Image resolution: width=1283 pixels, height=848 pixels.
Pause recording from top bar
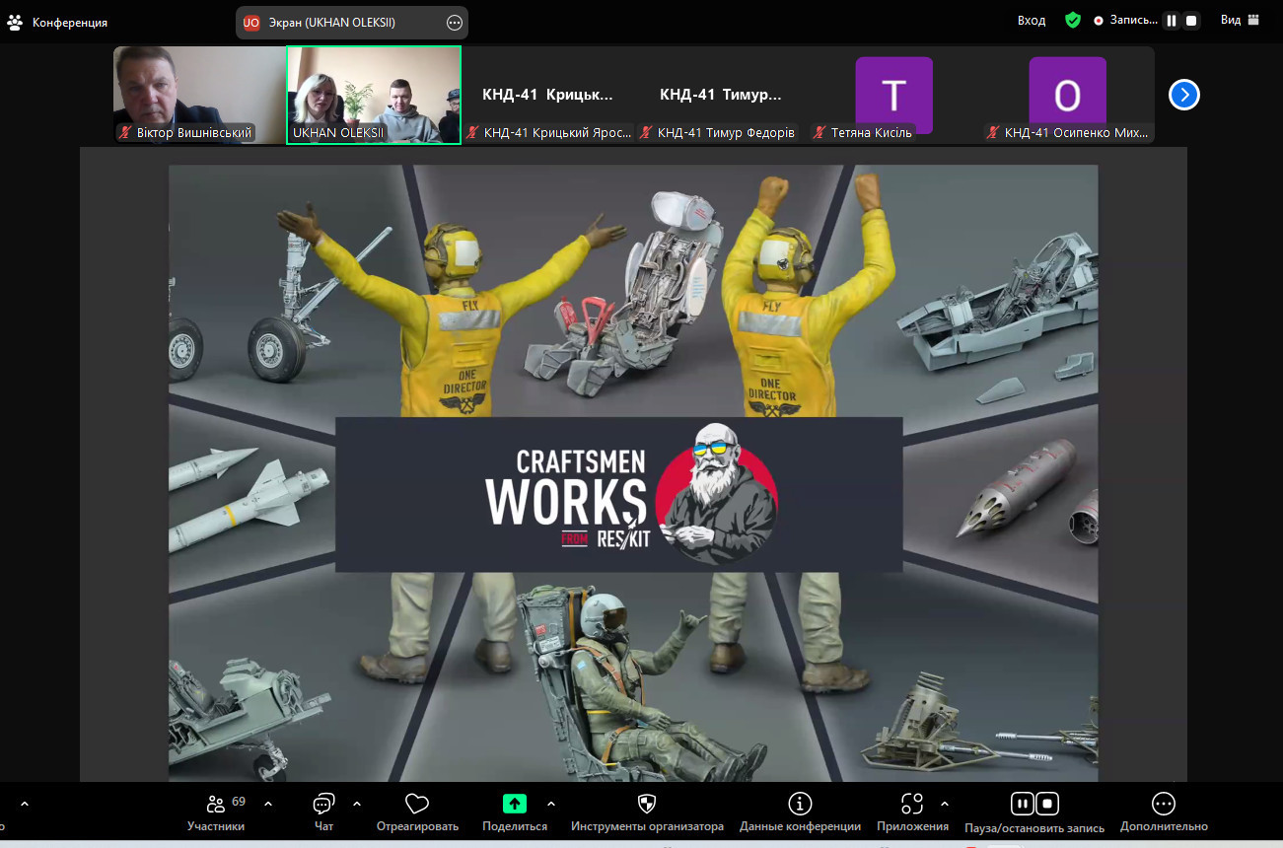(x=1172, y=21)
